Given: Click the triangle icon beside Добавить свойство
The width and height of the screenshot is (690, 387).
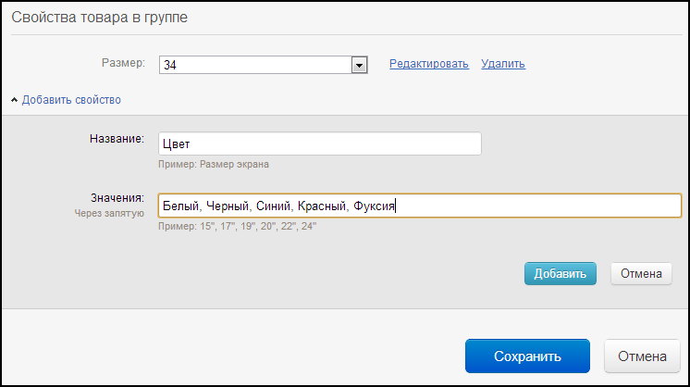Looking at the screenshot, I should [15, 100].
